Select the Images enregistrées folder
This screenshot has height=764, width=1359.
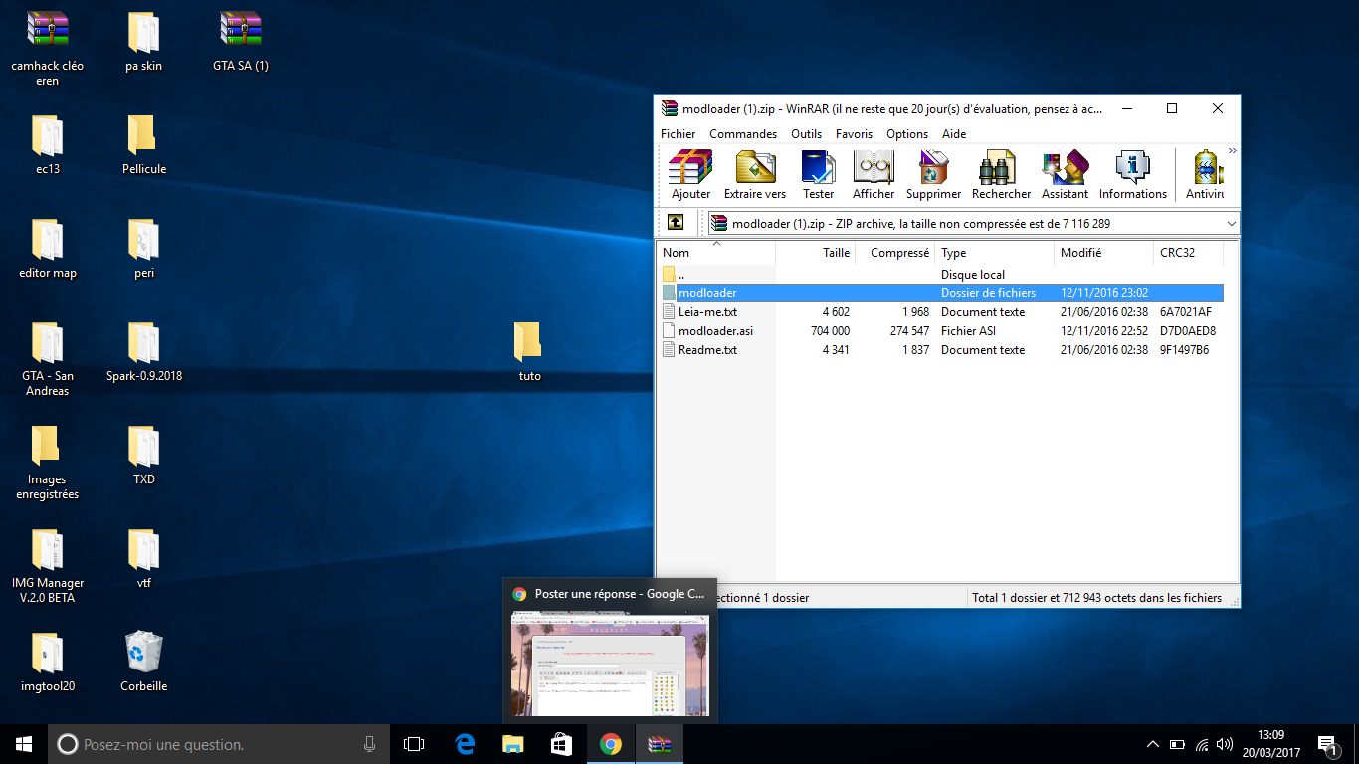coord(47,462)
